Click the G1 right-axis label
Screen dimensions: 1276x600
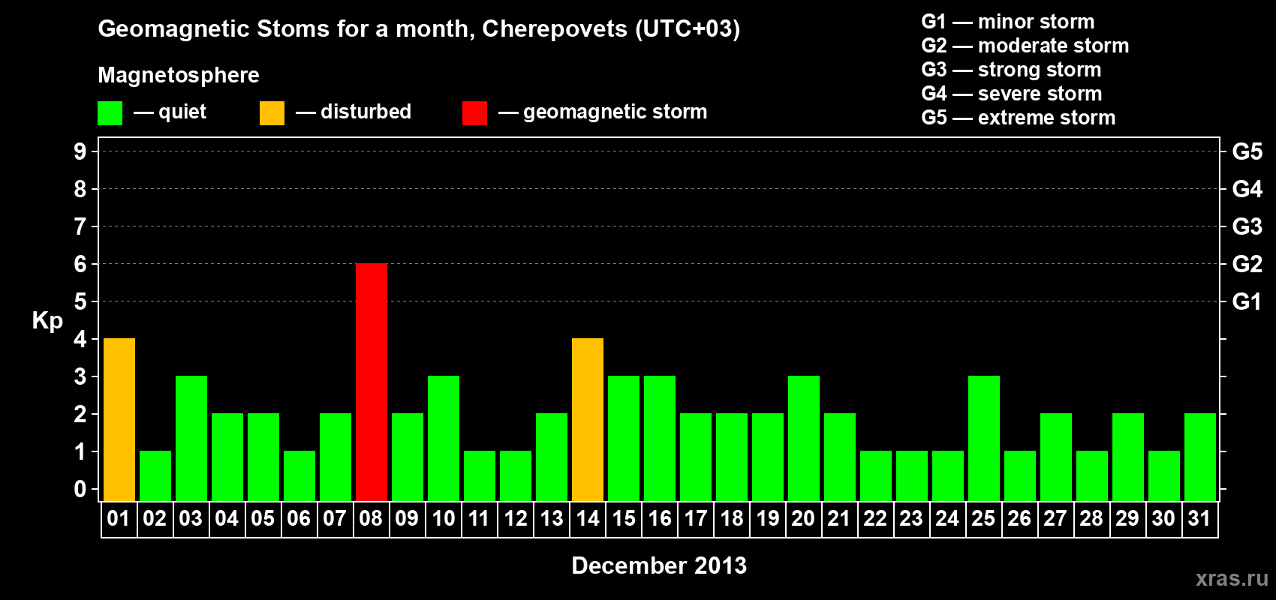(x=1247, y=301)
